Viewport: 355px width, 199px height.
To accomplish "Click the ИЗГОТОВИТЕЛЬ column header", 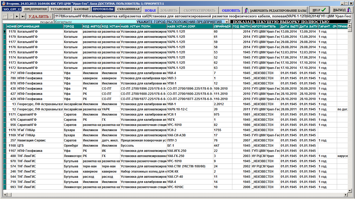I will click(265, 26).
